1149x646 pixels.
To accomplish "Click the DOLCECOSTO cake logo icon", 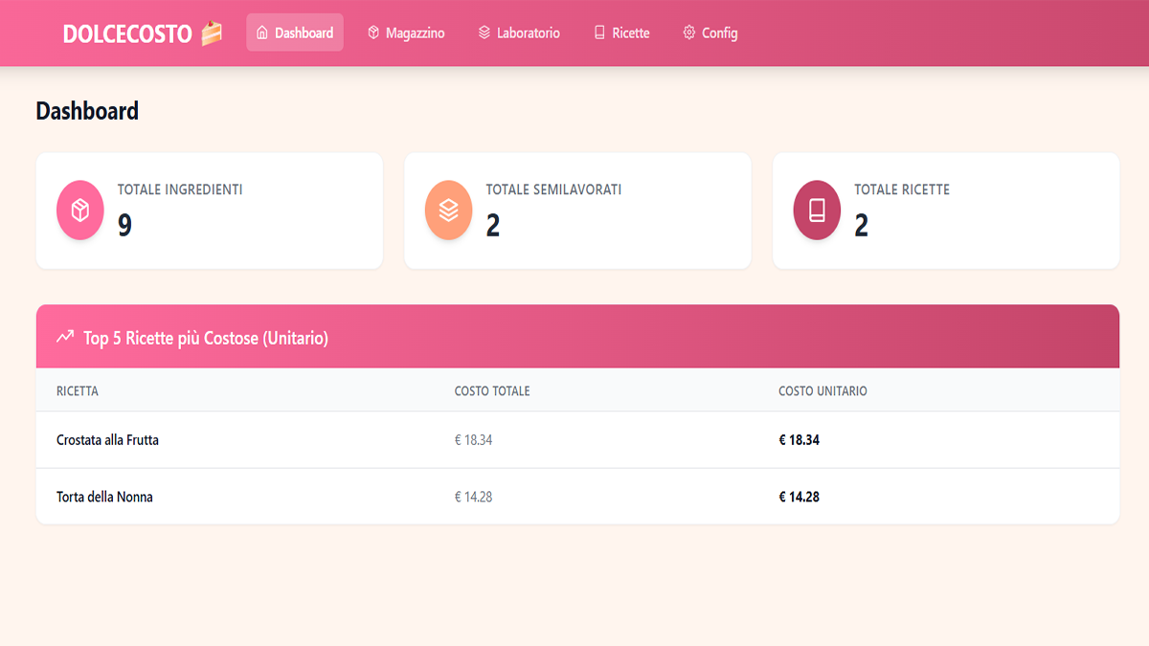I will point(212,33).
